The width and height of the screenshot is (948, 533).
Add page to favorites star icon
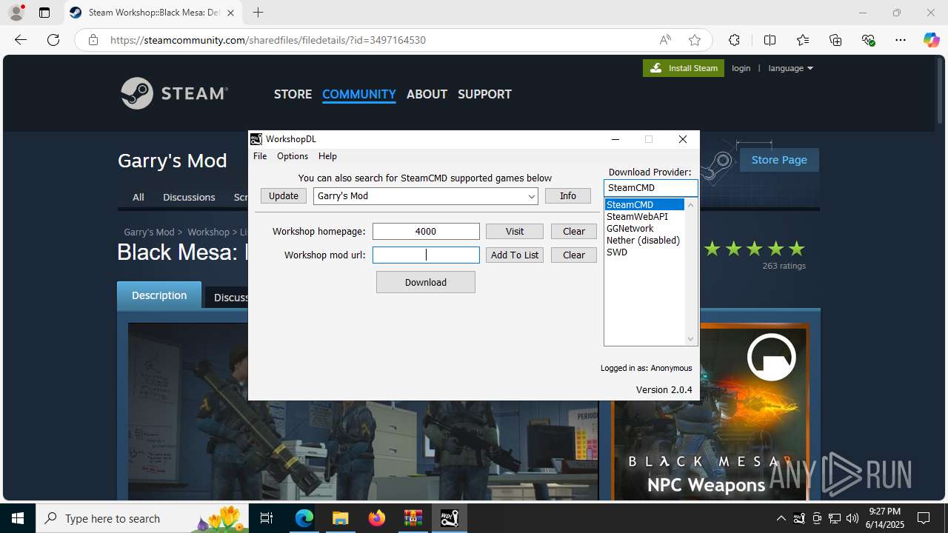695,40
